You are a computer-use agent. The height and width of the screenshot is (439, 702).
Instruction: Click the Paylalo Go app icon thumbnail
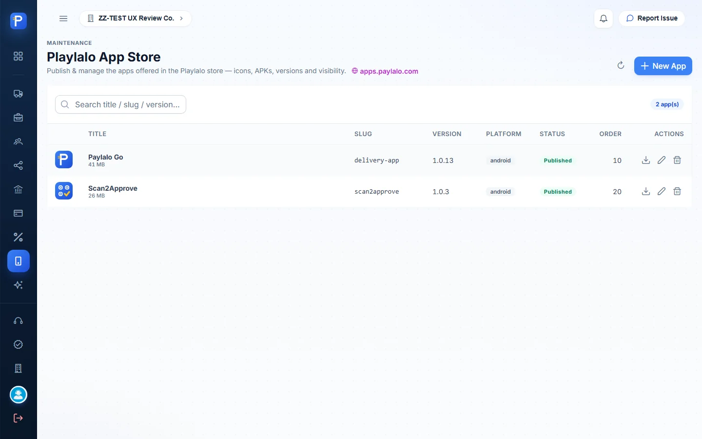(64, 160)
